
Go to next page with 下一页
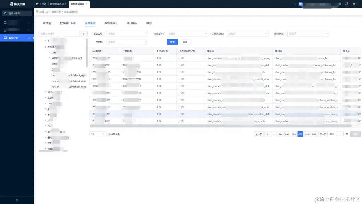(x=323, y=134)
